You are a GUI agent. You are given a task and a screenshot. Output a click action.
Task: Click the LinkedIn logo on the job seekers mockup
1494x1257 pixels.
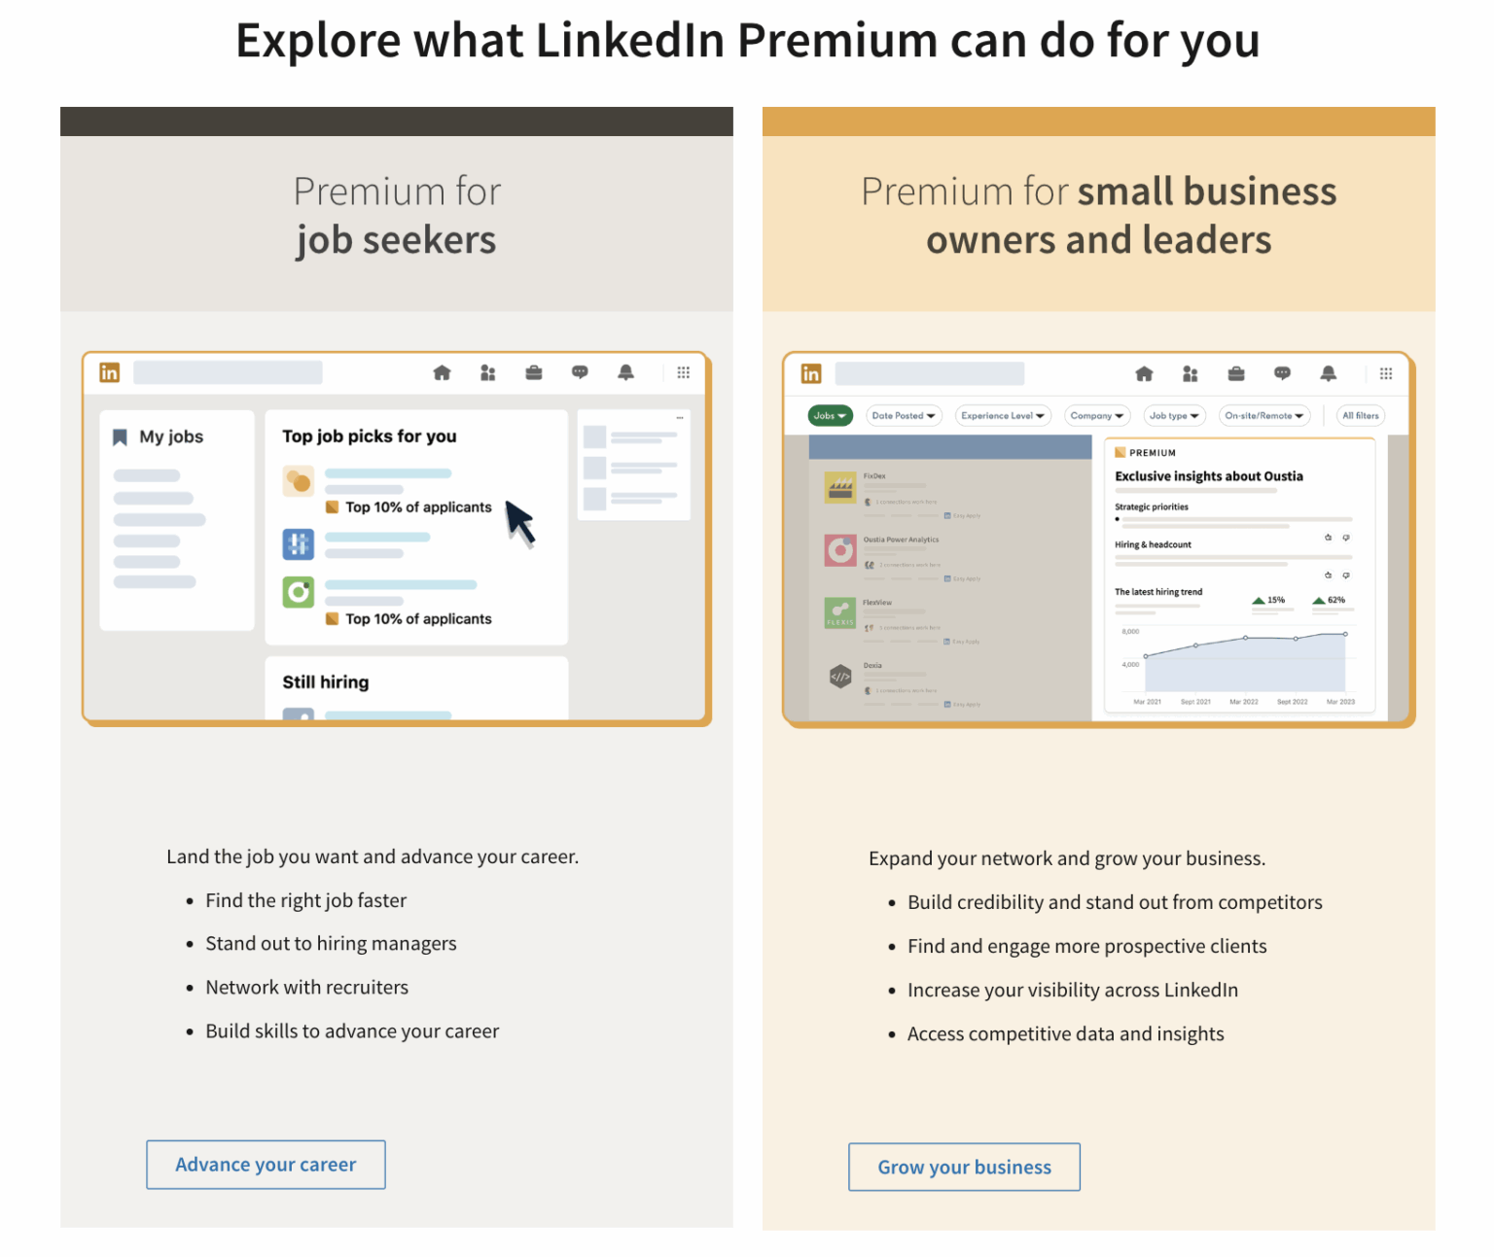110,371
